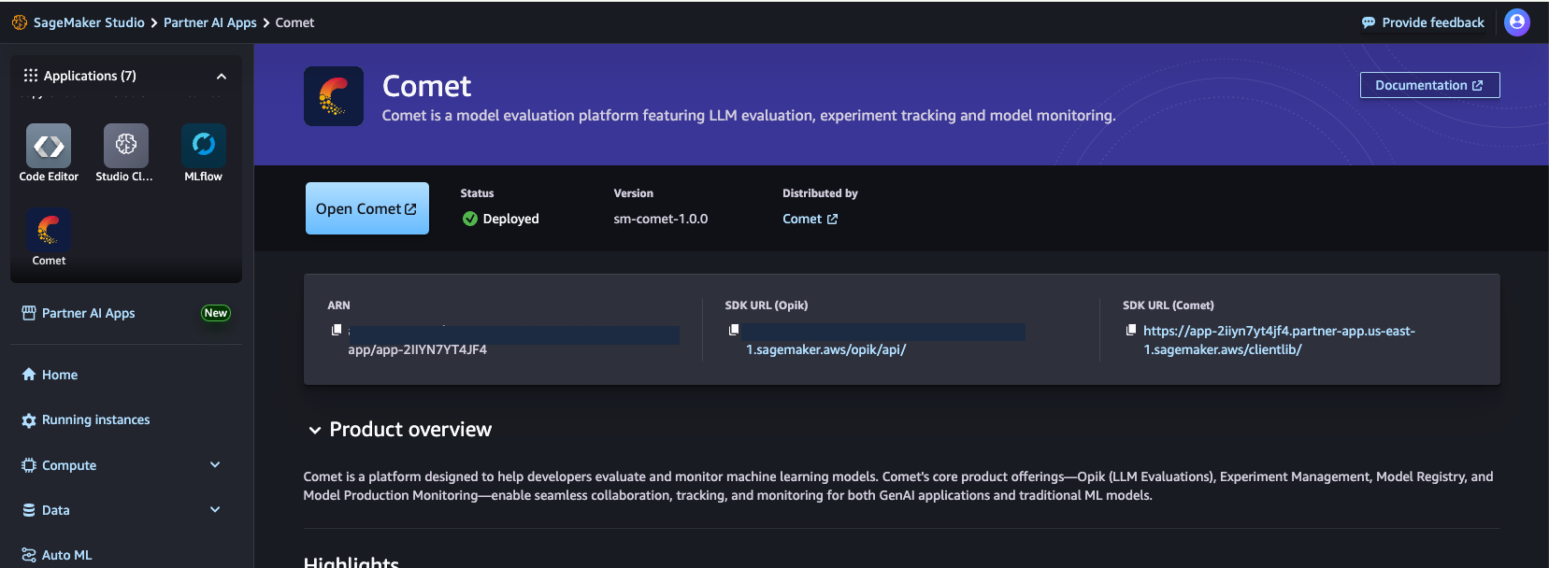The height and width of the screenshot is (568, 1549).
Task: Click the Compute chip icon
Action: coord(29,465)
